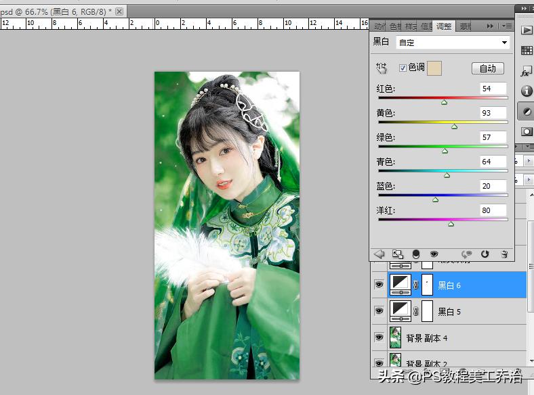534x395 pixels.
Task: Click the on-image targeted adjustment hand tool
Action: [382, 68]
